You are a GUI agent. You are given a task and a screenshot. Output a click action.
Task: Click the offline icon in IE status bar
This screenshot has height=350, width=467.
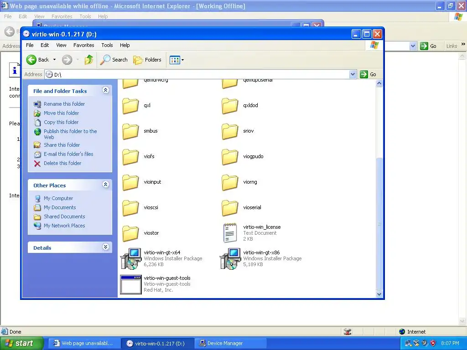[348, 332]
